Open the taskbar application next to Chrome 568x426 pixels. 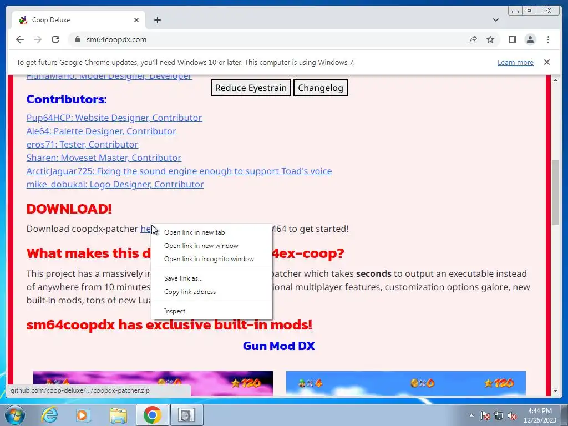coord(186,415)
